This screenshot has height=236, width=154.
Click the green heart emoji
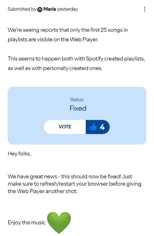point(59,222)
